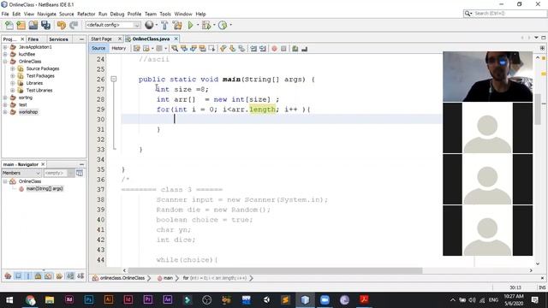Click the globe browser icon in toolbar
This screenshot has height=308, width=548.
pos(149,25)
